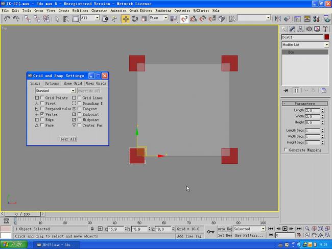Enable the Perpendicular snap checkbox
332x249 pixels.
[42, 109]
